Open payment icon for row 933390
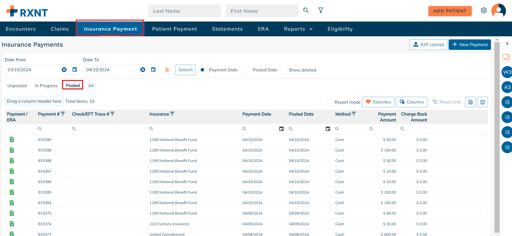Image resolution: width=512 pixels, height=236 pixels. point(12,140)
